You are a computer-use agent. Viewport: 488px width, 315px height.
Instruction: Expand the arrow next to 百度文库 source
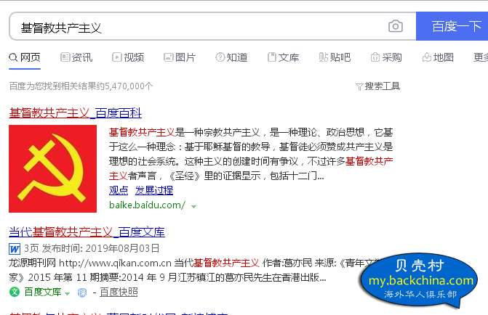tap(67, 293)
